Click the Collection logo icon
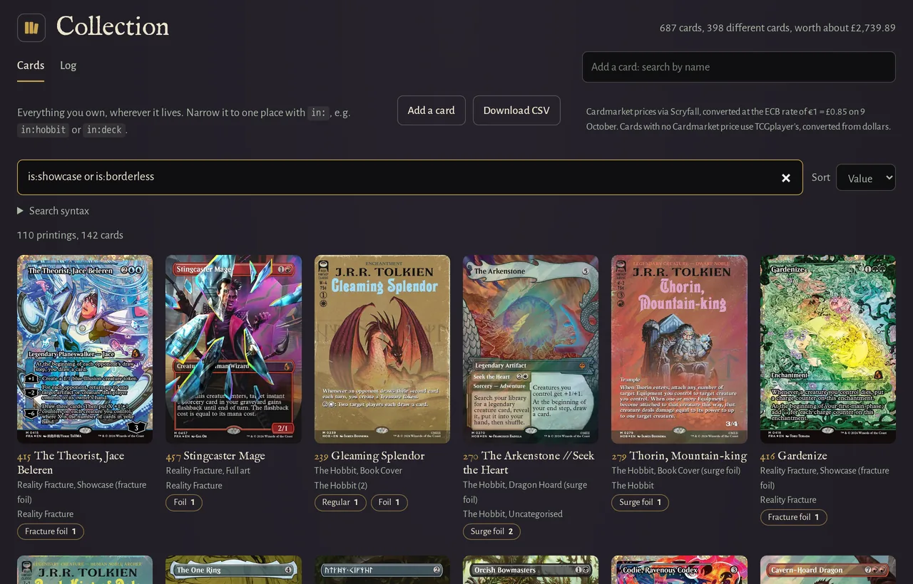This screenshot has width=913, height=584. (x=31, y=28)
